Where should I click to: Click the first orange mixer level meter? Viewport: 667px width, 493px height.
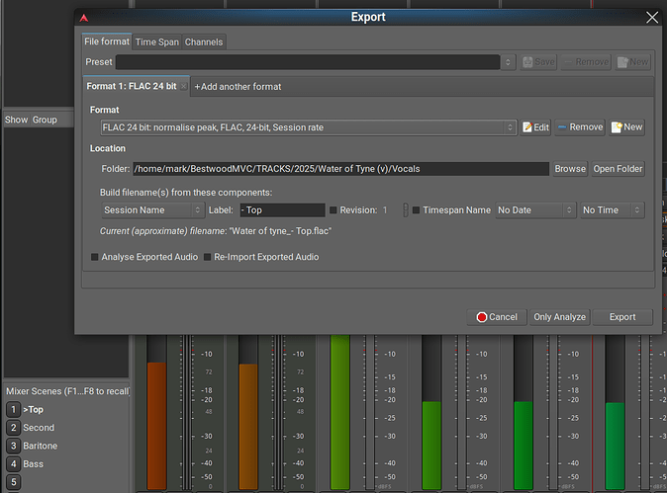tap(157, 425)
